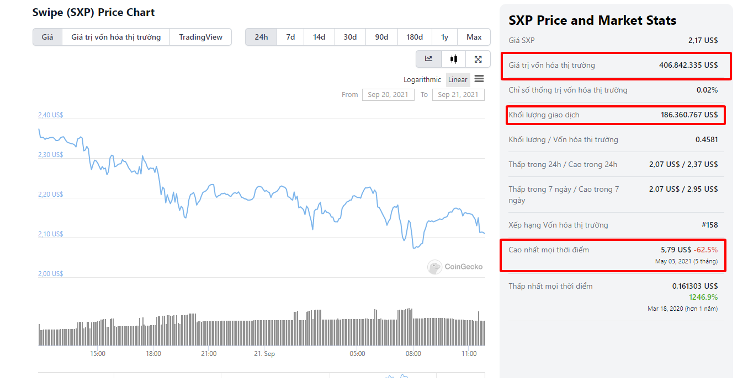The width and height of the screenshot is (748, 378).
Task: Click Cao nhất mọi thời điểm label
Action: coord(549,250)
